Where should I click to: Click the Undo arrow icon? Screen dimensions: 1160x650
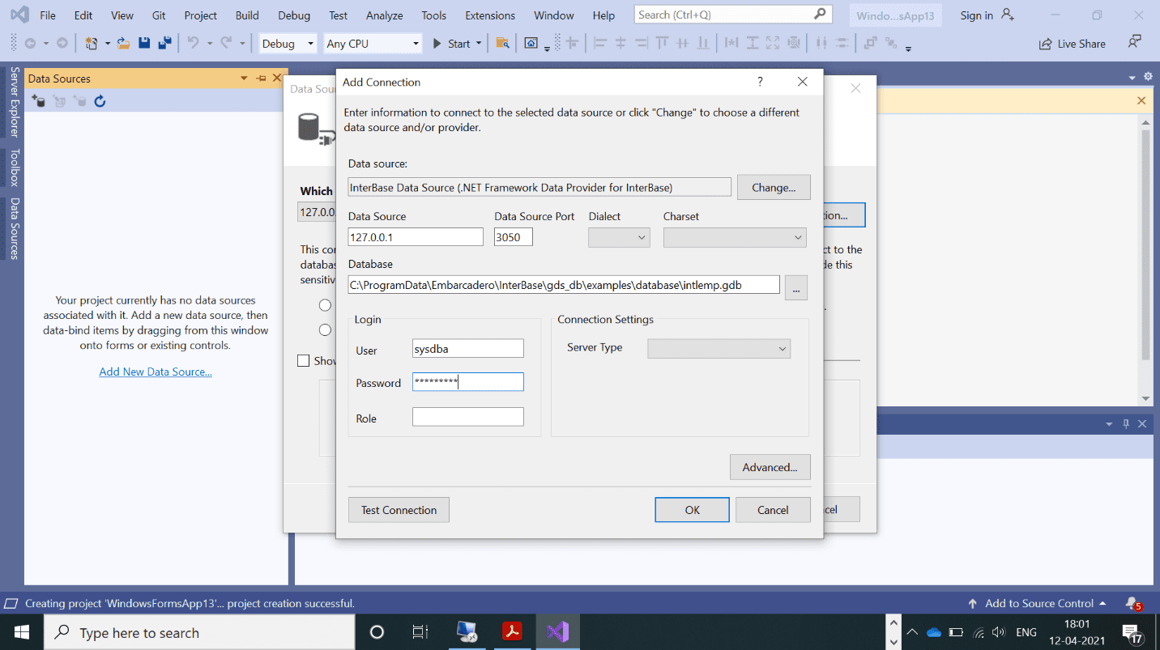click(193, 44)
